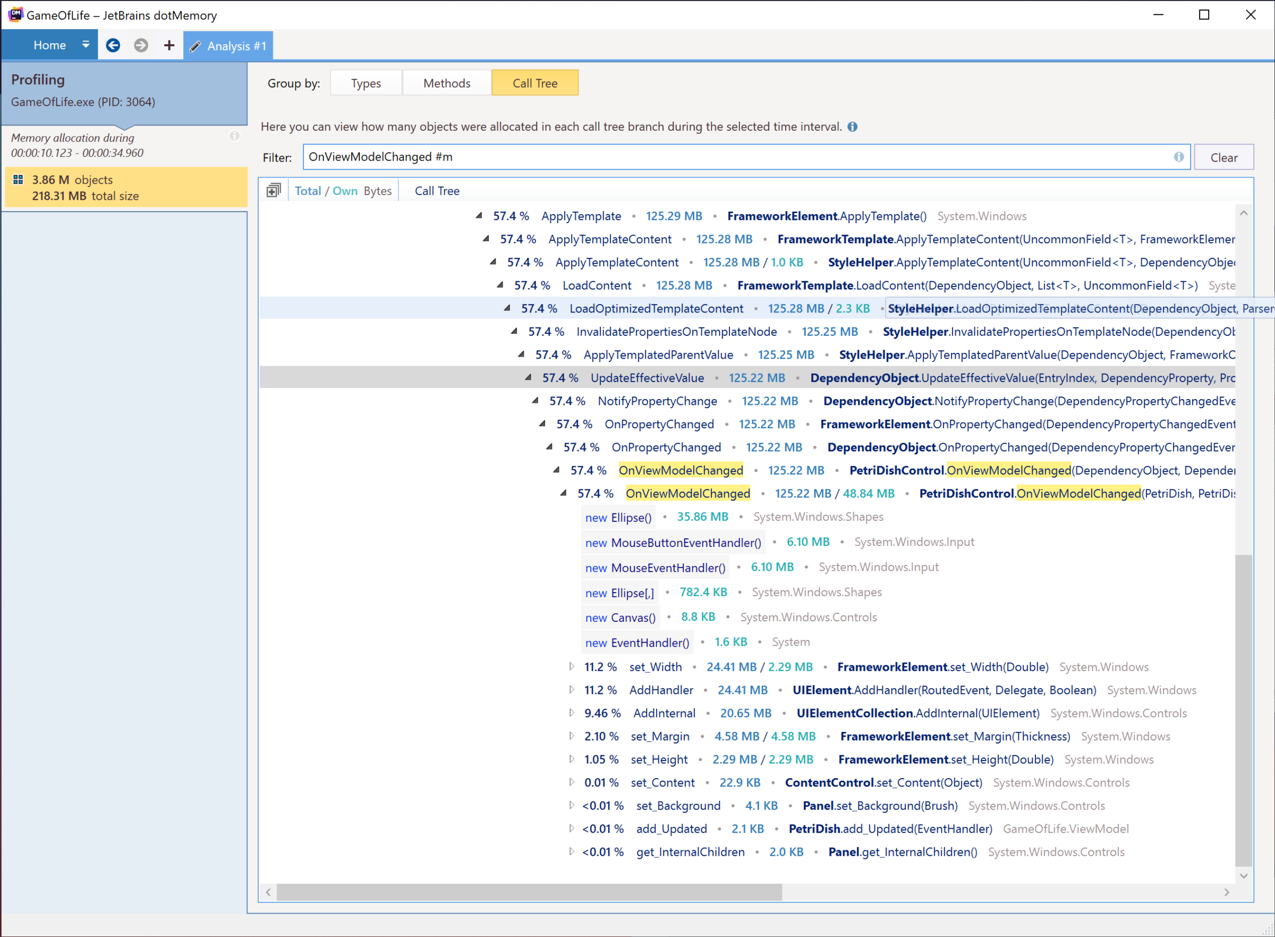Switch grouping to Types
Viewport: 1275px width, 937px height.
click(x=365, y=83)
